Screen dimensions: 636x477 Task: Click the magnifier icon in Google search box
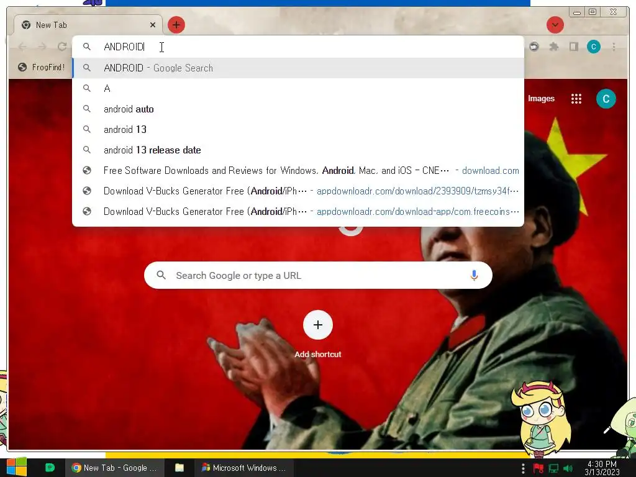(x=161, y=275)
